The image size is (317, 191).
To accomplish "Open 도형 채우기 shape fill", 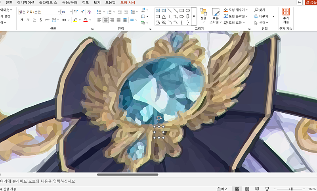I will [x=235, y=10].
